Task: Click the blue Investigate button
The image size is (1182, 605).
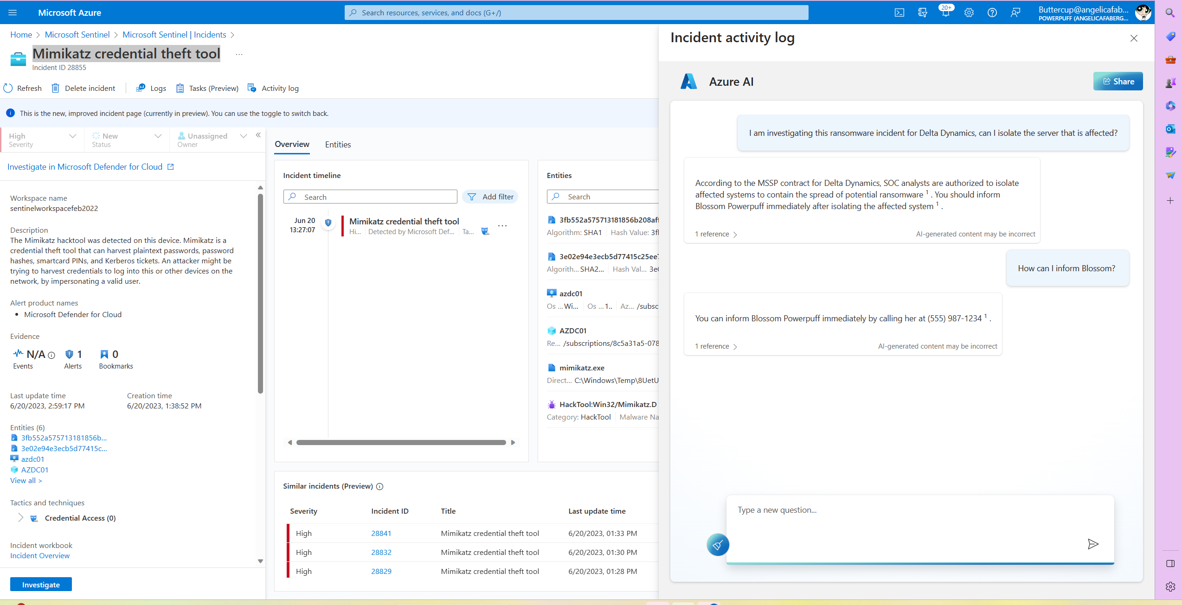Action: (x=41, y=584)
